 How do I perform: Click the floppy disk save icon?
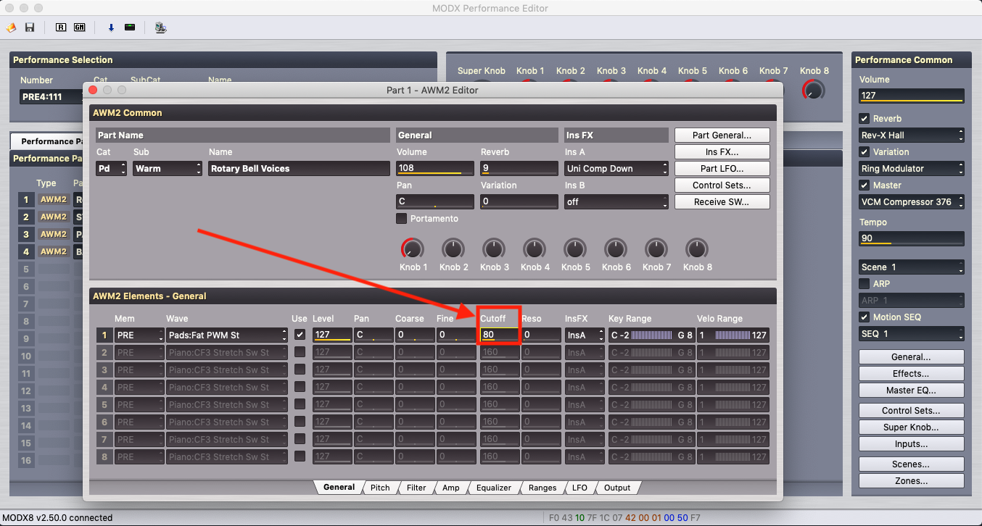pos(30,28)
